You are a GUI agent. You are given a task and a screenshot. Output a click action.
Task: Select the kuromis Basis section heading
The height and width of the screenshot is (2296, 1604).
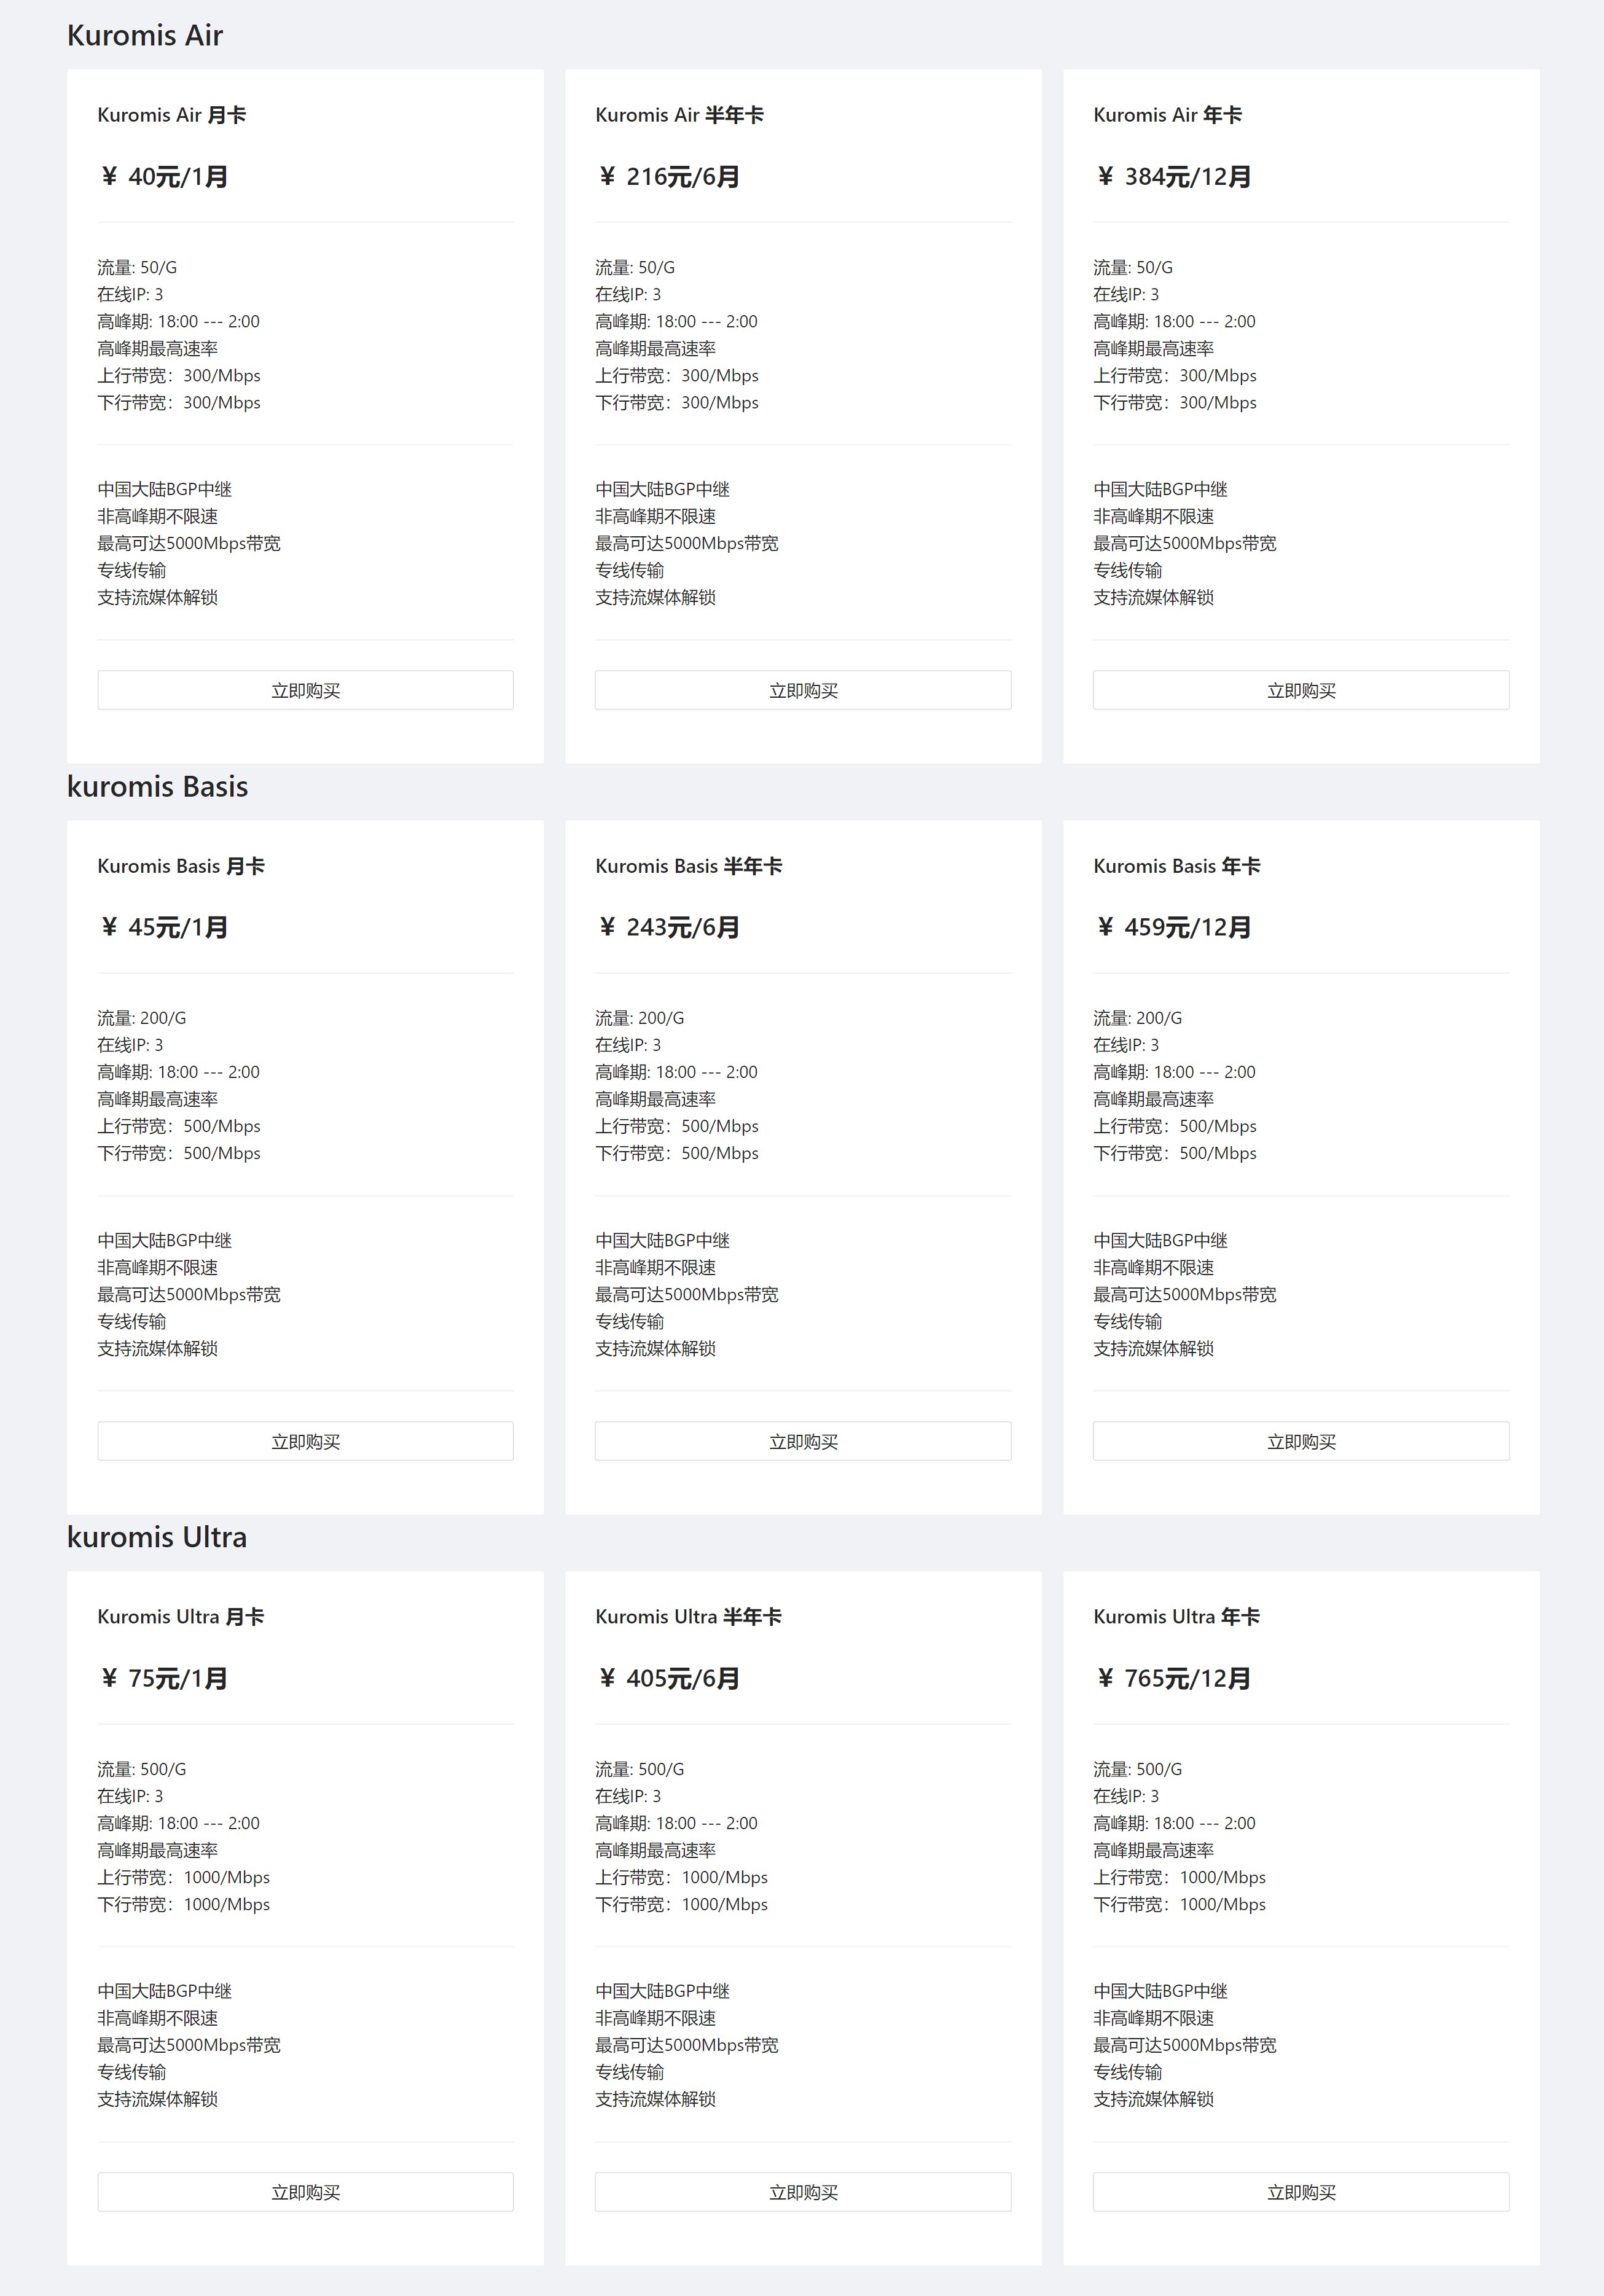click(x=157, y=786)
